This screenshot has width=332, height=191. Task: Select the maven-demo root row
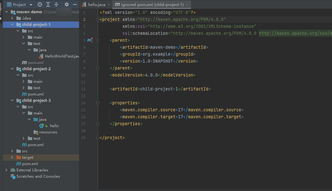click(x=41, y=12)
